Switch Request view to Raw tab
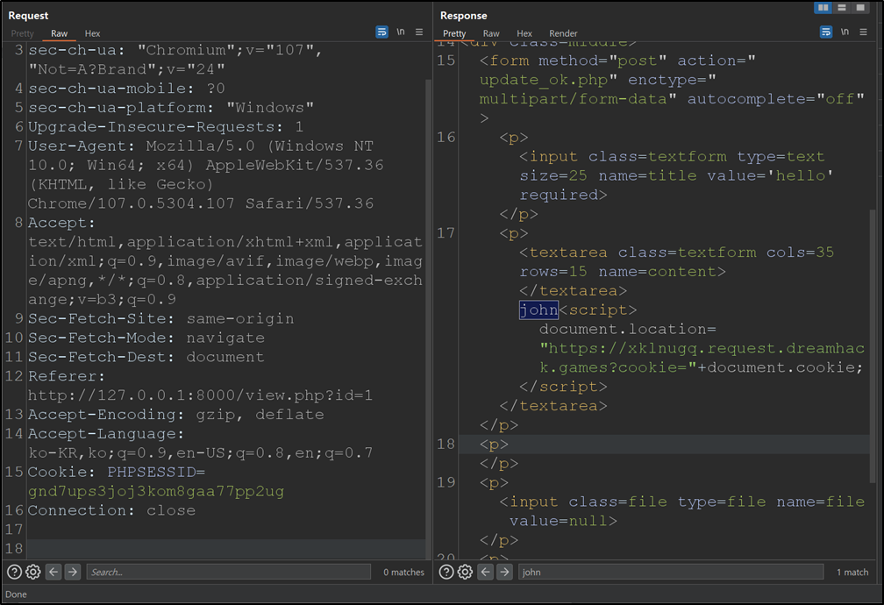The image size is (884, 605). [x=60, y=34]
